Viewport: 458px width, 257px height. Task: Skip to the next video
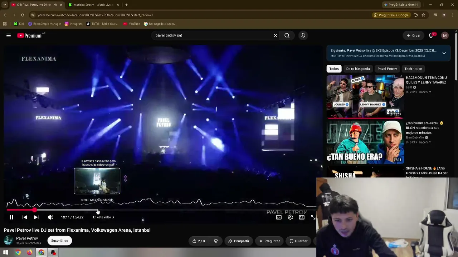click(36, 217)
